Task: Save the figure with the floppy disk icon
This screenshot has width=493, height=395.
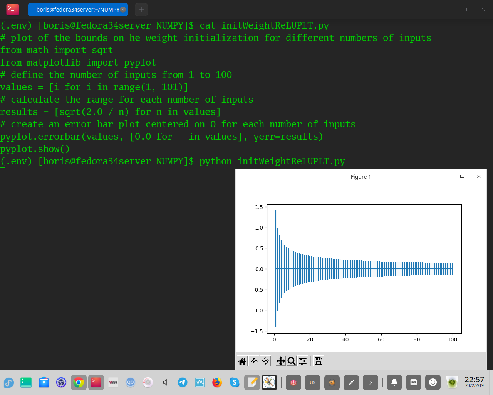Action: (x=319, y=361)
